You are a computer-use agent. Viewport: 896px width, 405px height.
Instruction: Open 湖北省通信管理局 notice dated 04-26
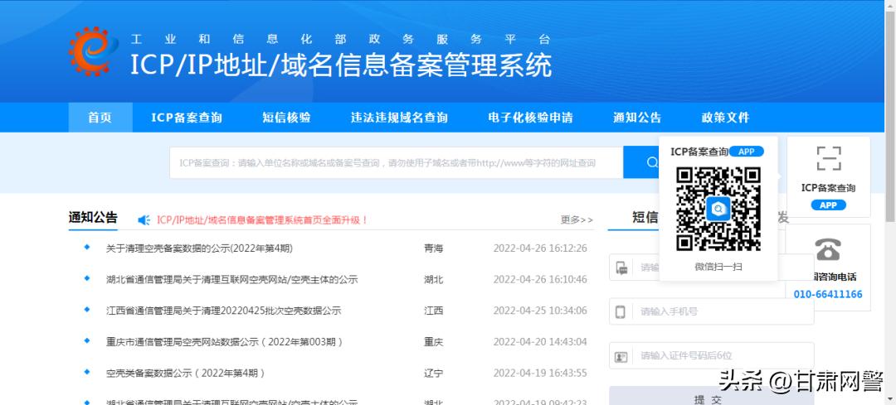coord(231,279)
